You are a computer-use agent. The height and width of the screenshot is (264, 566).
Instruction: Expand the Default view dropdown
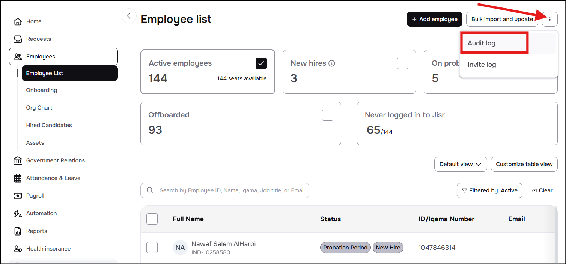(x=461, y=164)
